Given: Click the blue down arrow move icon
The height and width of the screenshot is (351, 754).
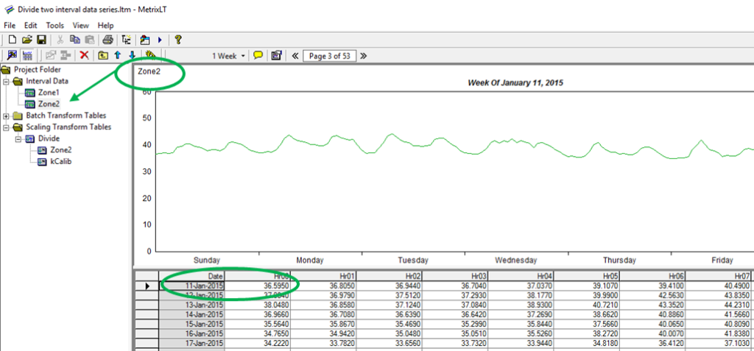Looking at the screenshot, I should tap(132, 55).
